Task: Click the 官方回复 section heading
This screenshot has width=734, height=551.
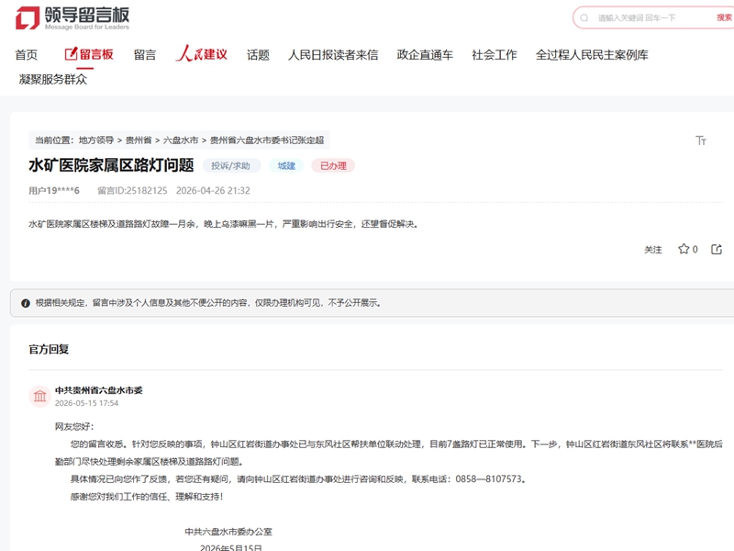Action: pos(49,349)
